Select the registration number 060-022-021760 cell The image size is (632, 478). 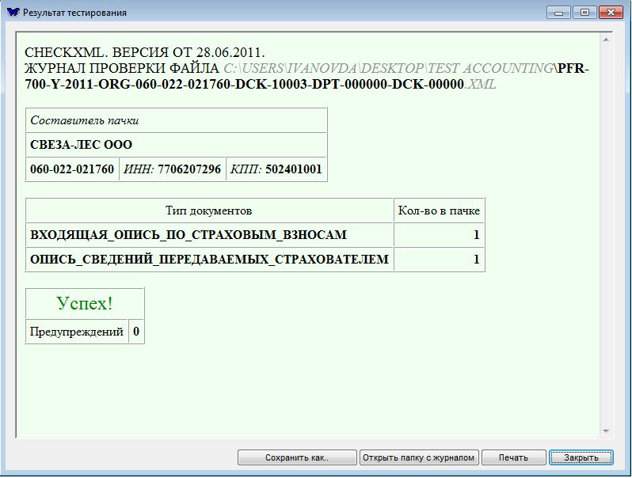pos(72,169)
